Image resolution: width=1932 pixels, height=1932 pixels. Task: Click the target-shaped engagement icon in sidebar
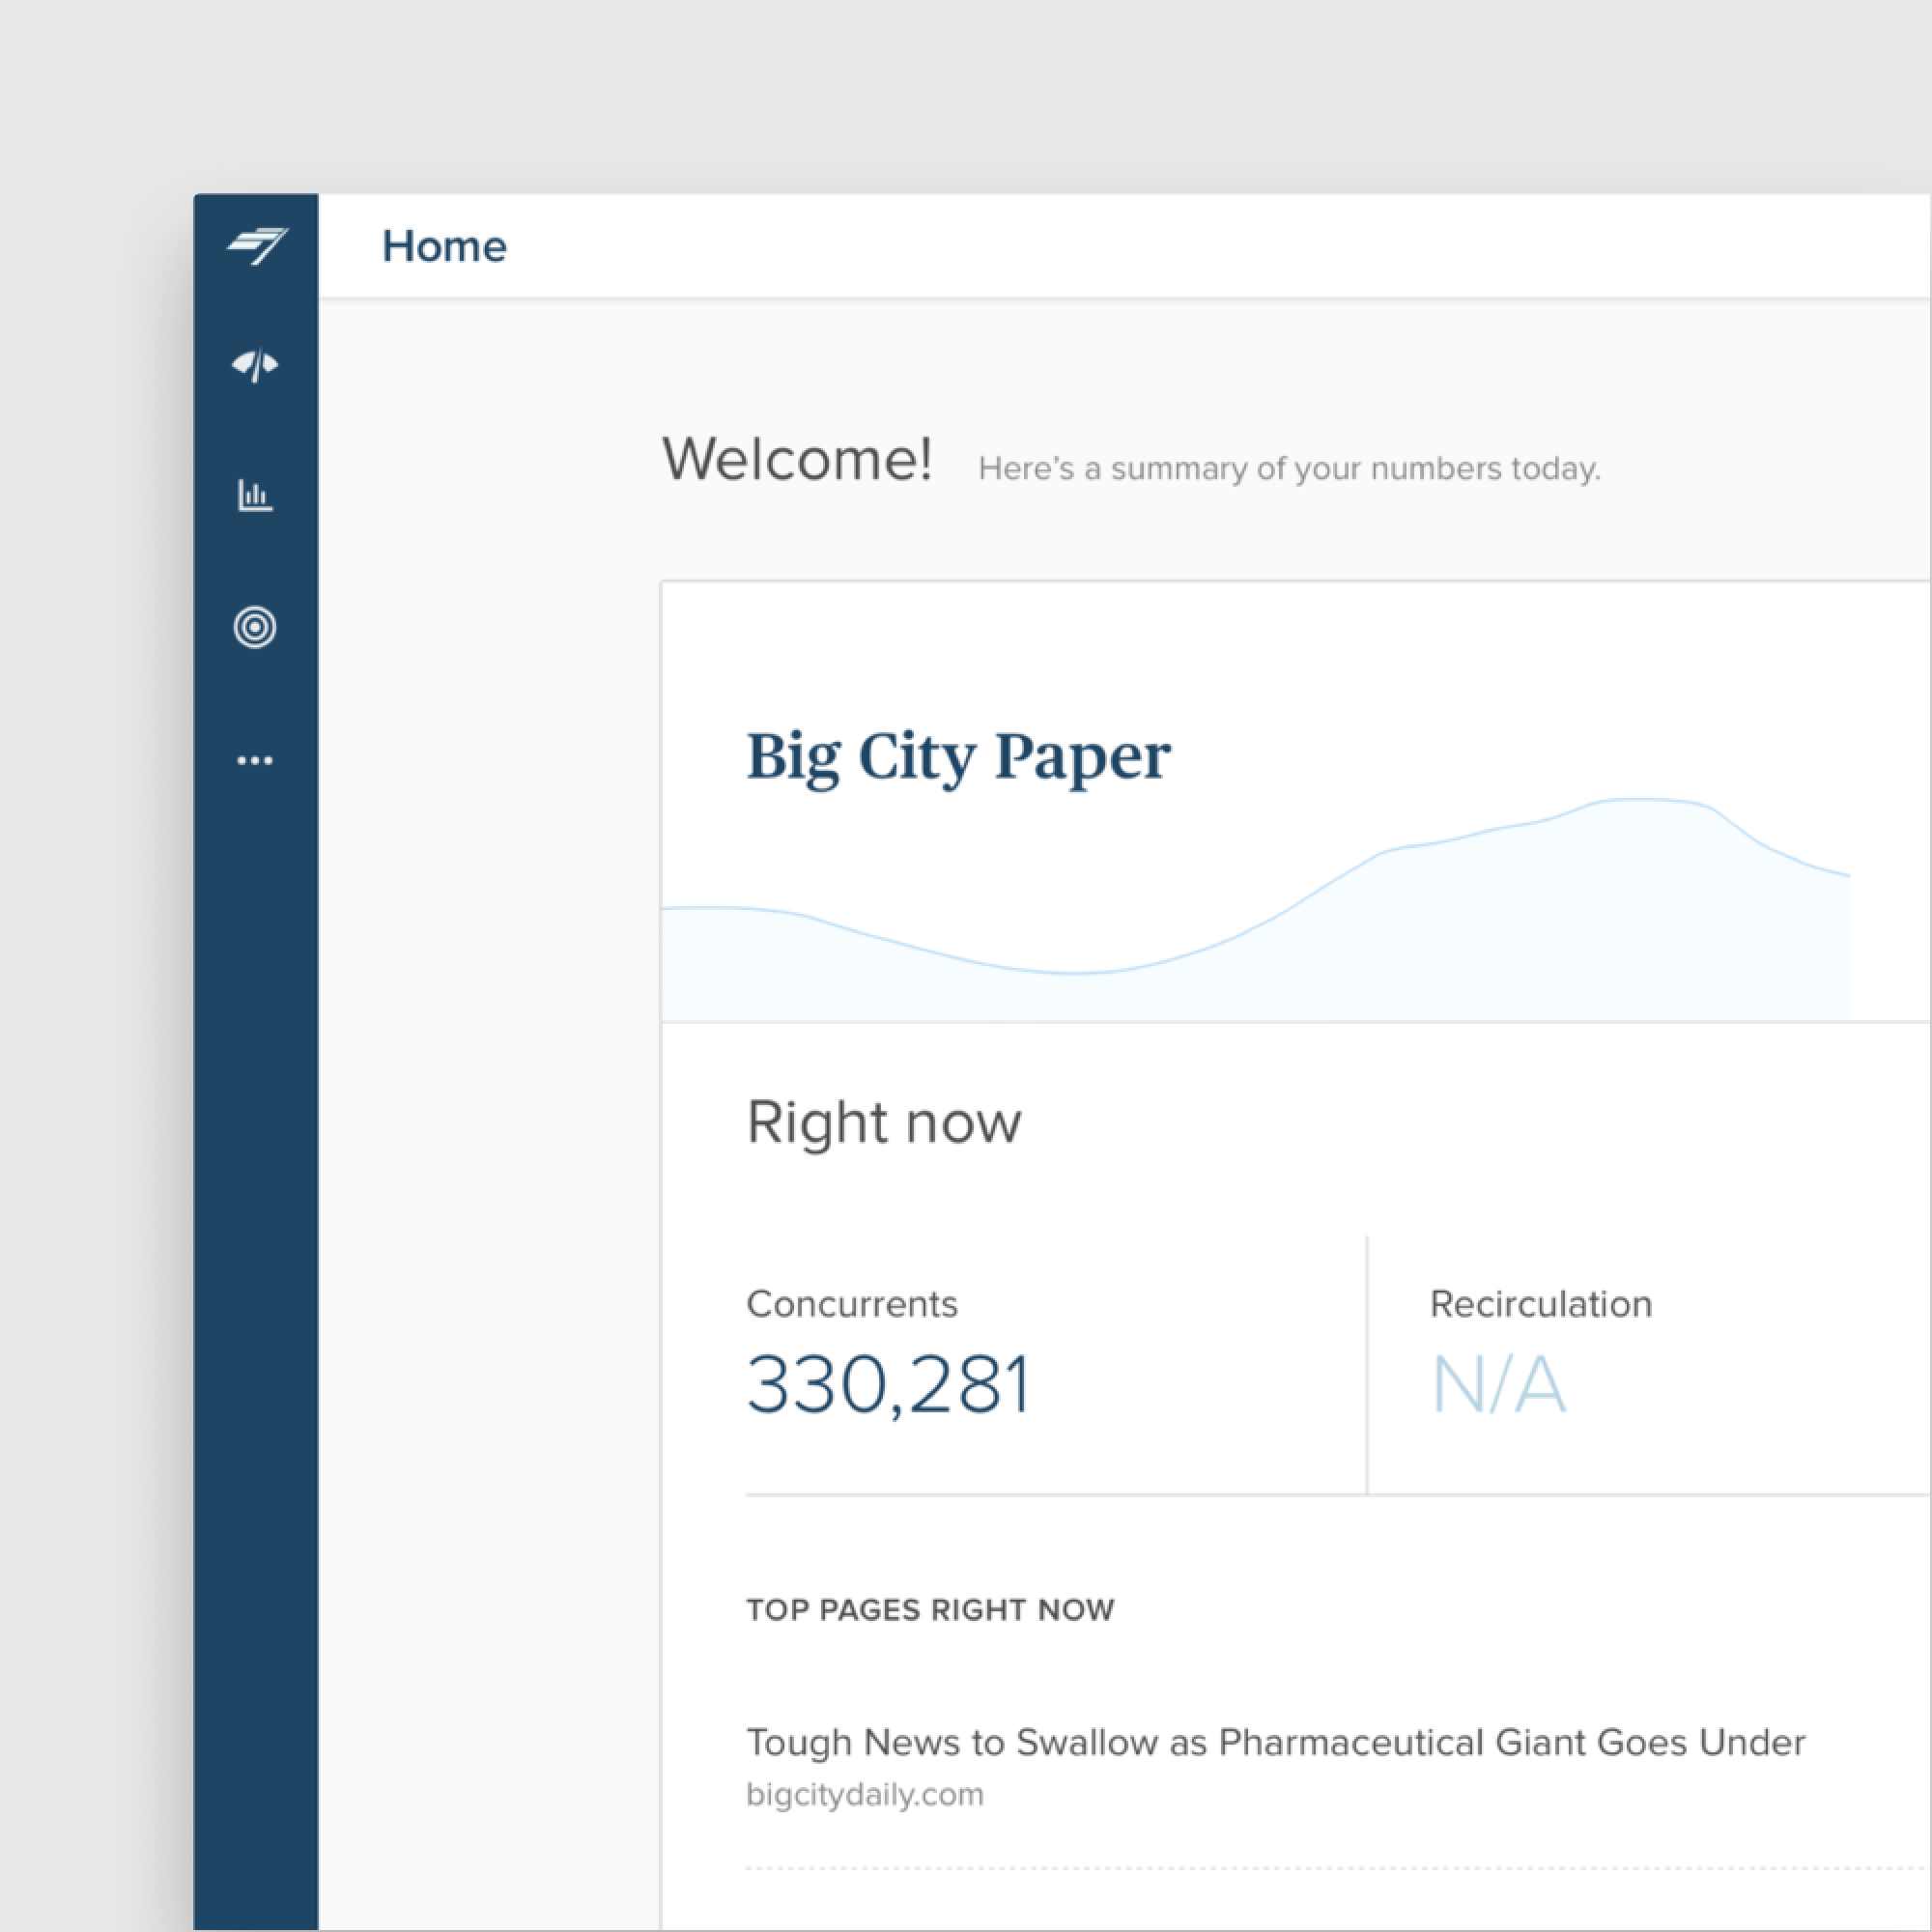255,629
